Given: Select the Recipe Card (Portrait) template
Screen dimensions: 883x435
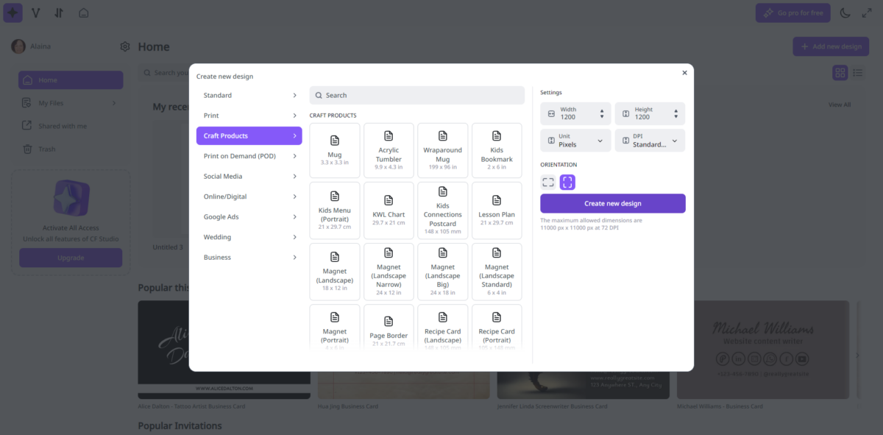Looking at the screenshot, I should 497,326.
